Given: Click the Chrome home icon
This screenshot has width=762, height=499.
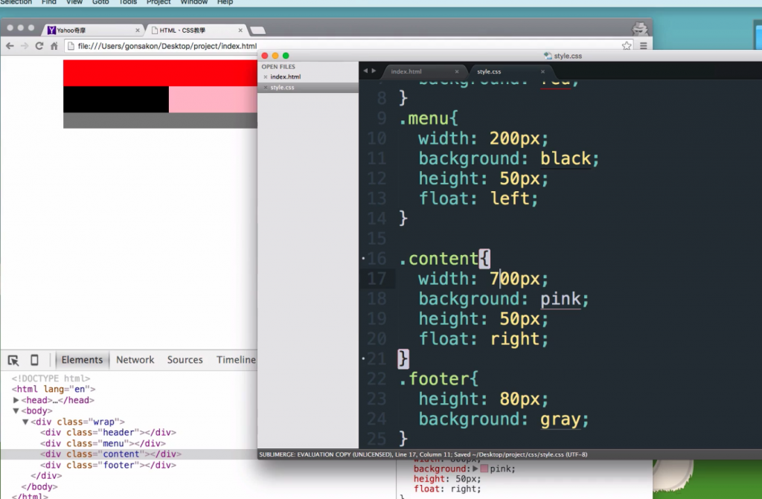Looking at the screenshot, I should [x=54, y=46].
